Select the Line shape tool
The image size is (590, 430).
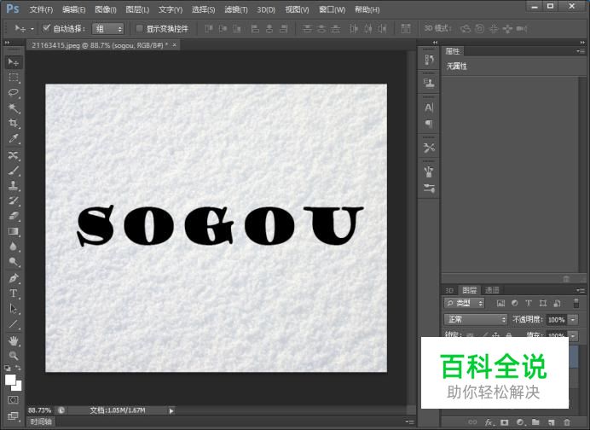point(14,324)
